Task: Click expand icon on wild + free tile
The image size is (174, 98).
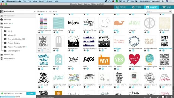Action: [x=48, y=51]
